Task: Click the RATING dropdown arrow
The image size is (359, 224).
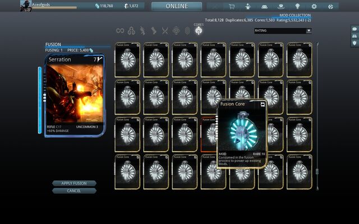Action: [309, 31]
